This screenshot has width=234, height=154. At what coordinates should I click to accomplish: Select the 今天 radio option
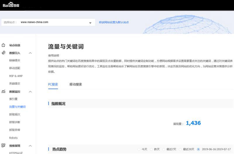tap(139, 149)
